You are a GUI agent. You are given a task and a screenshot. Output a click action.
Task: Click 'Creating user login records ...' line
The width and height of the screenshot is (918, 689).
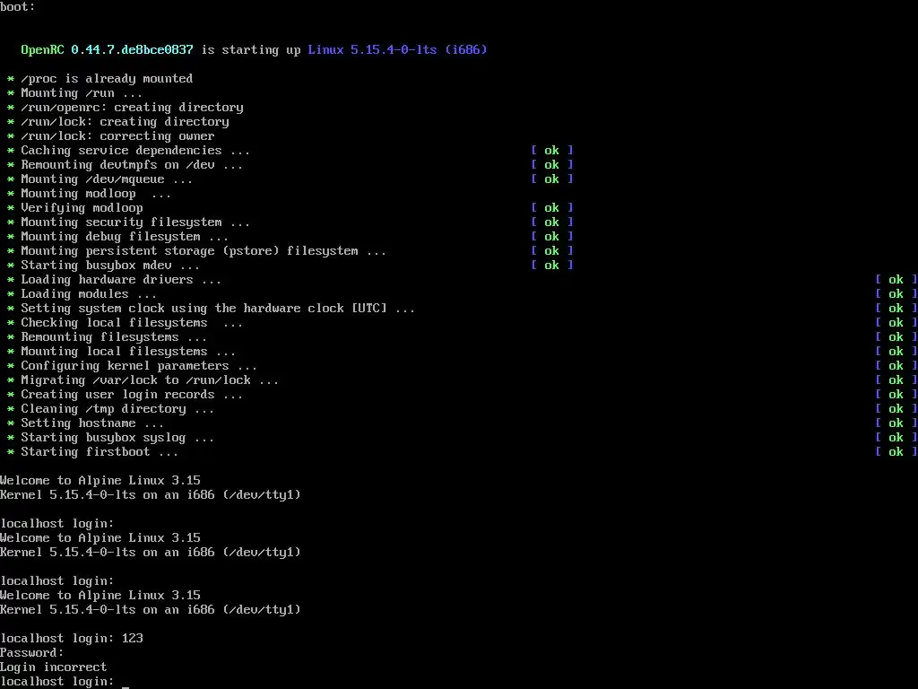(x=132, y=395)
